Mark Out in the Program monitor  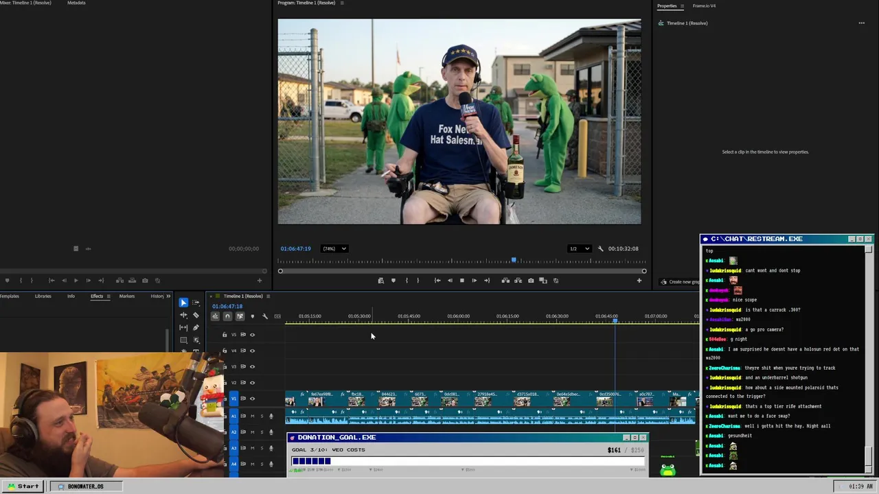coord(418,280)
